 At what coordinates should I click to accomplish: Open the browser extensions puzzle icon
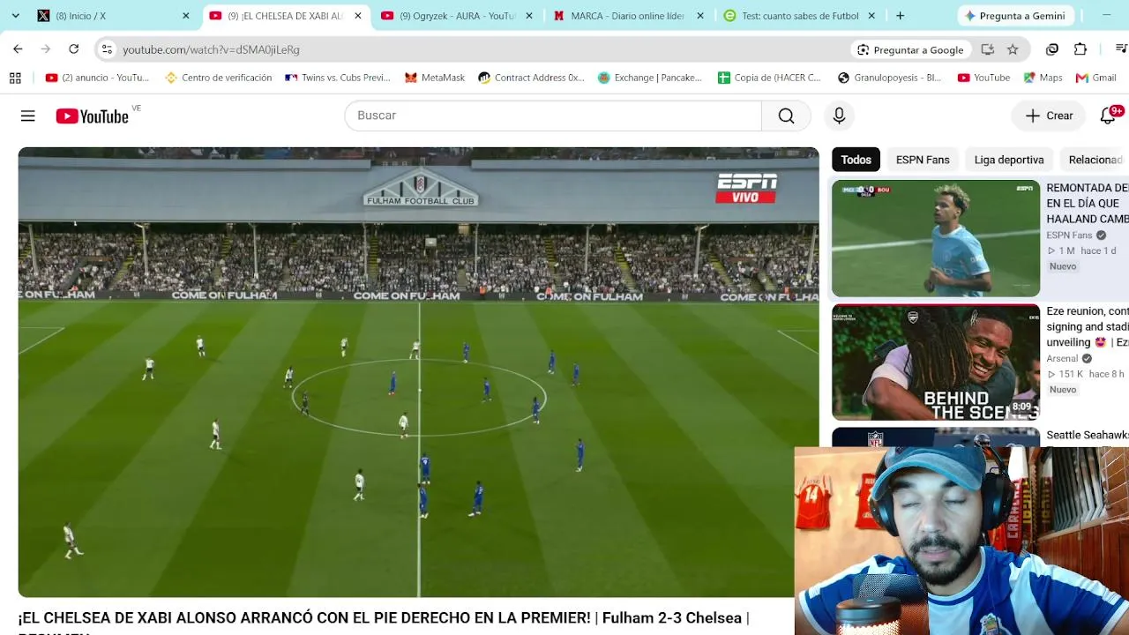coord(1080,49)
